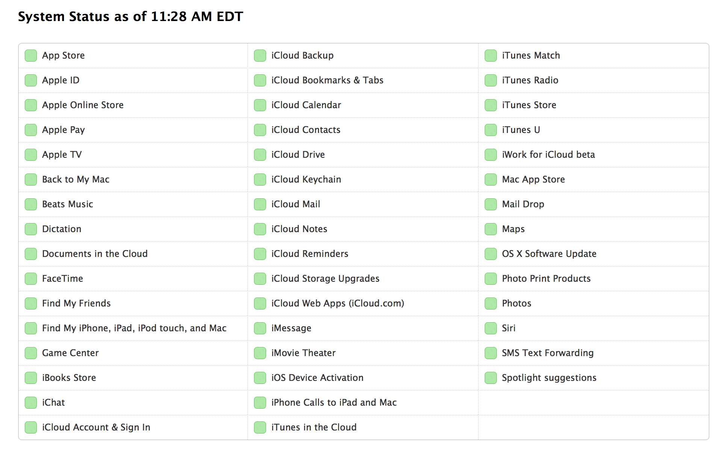
Task: Select iCloud Account & Sign In
Action: pos(96,427)
